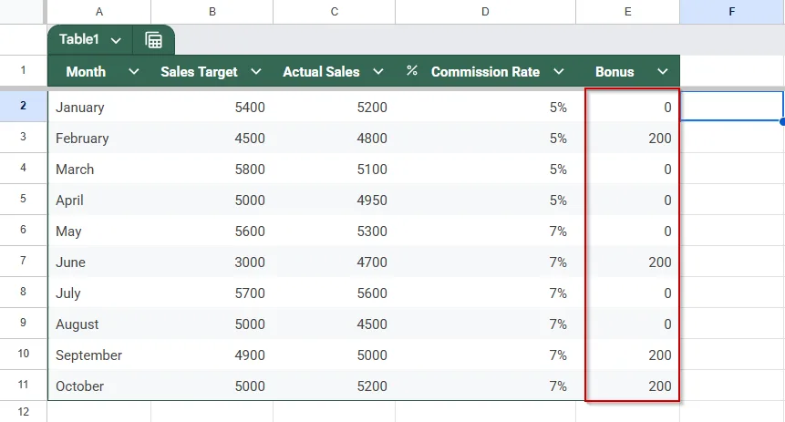The width and height of the screenshot is (785, 422).
Task: Select the May cell
Action: pyautogui.click(x=99, y=231)
